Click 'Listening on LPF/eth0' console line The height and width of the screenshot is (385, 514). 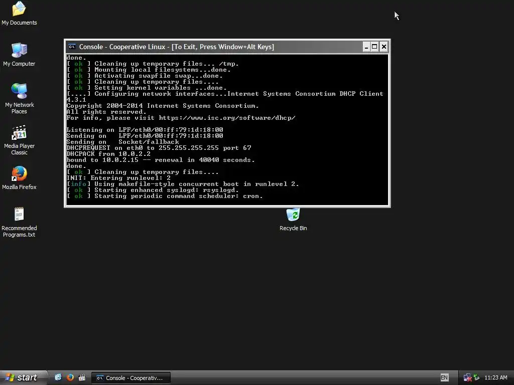[x=145, y=130]
